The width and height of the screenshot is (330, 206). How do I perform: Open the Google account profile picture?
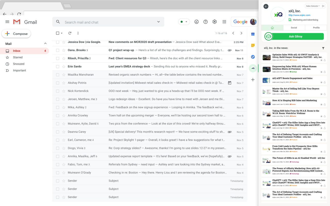click(253, 22)
